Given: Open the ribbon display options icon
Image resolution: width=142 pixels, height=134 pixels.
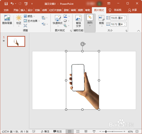Looking at the screenshot, I should pos(109,3).
